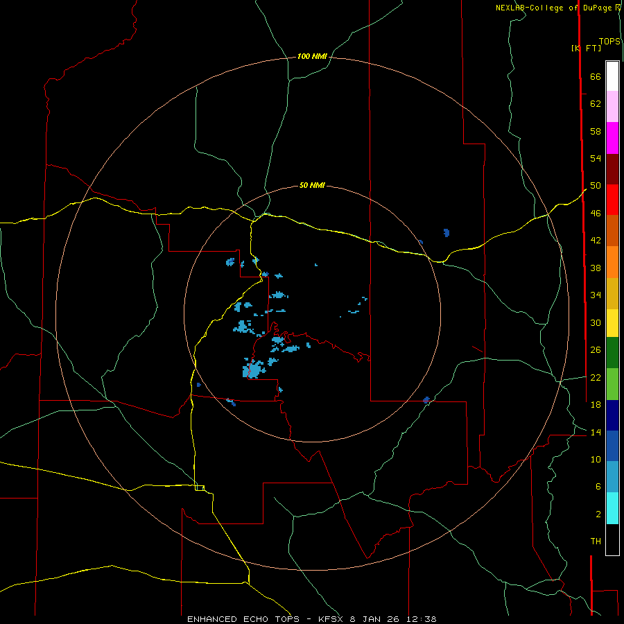The image size is (624, 624).
Task: Click the legend value '58'
Action: 596,131
